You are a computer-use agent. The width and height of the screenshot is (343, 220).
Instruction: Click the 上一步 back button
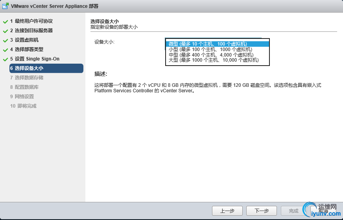click(x=227, y=211)
